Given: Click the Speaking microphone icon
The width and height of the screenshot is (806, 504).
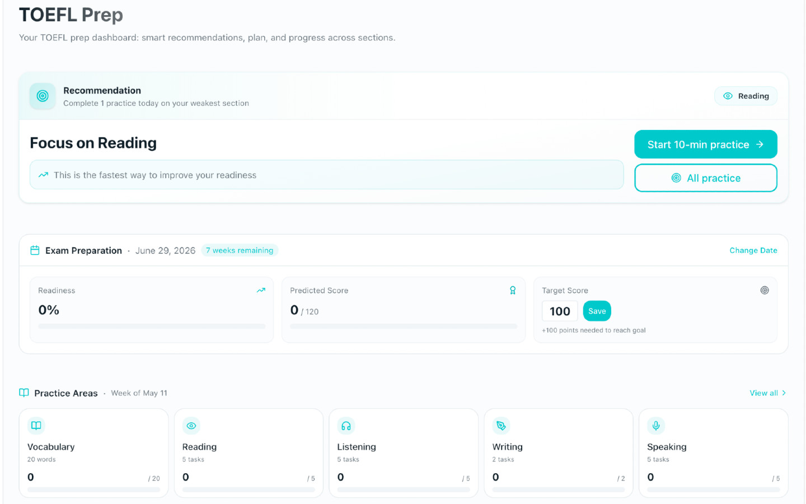Looking at the screenshot, I should pos(656,426).
